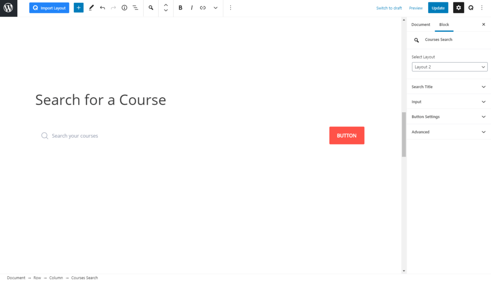Open block more options menu
The image size is (491, 281).
(231, 8)
